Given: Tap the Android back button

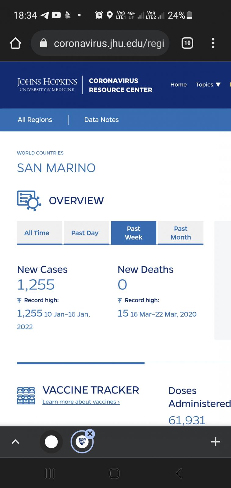Looking at the screenshot, I should tap(179, 473).
